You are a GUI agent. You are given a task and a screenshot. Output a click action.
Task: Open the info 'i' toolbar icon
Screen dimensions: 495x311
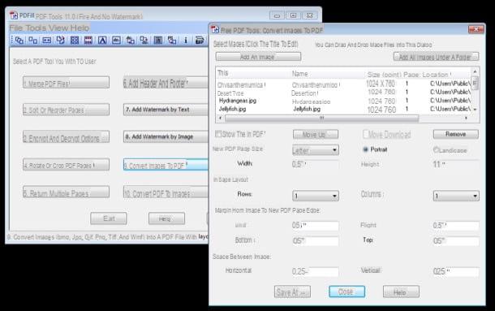186,40
